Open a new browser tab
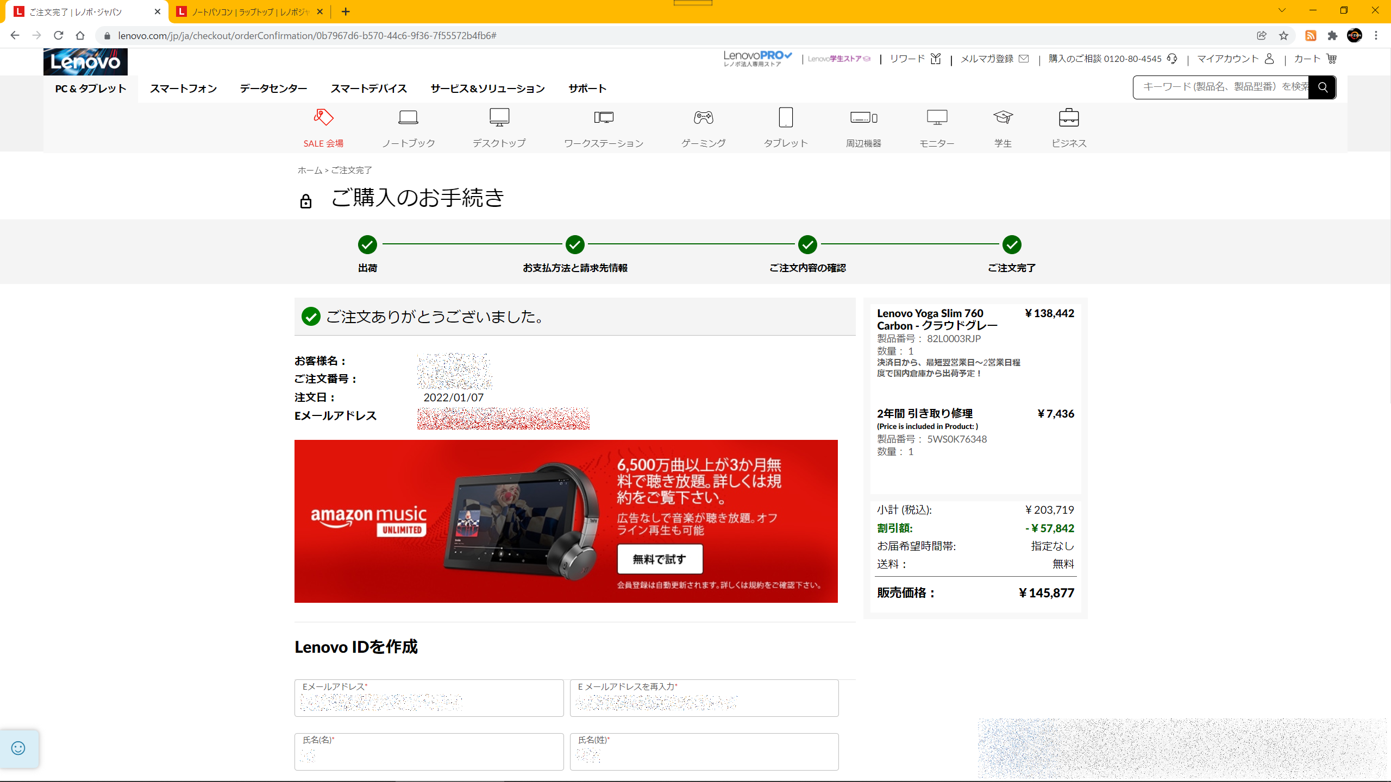 (x=346, y=11)
